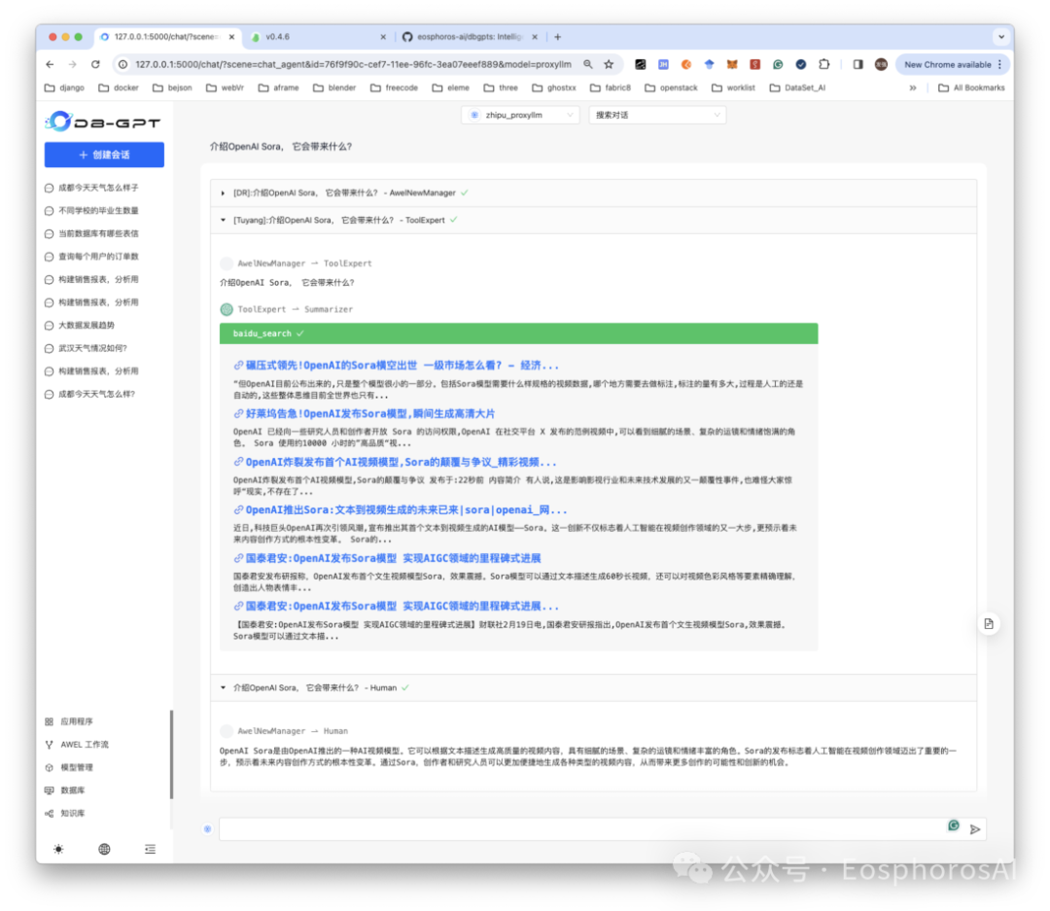Screen dimensions: 1050x911
Task: Open the tab search chevron
Action: pyautogui.click(x=1001, y=37)
